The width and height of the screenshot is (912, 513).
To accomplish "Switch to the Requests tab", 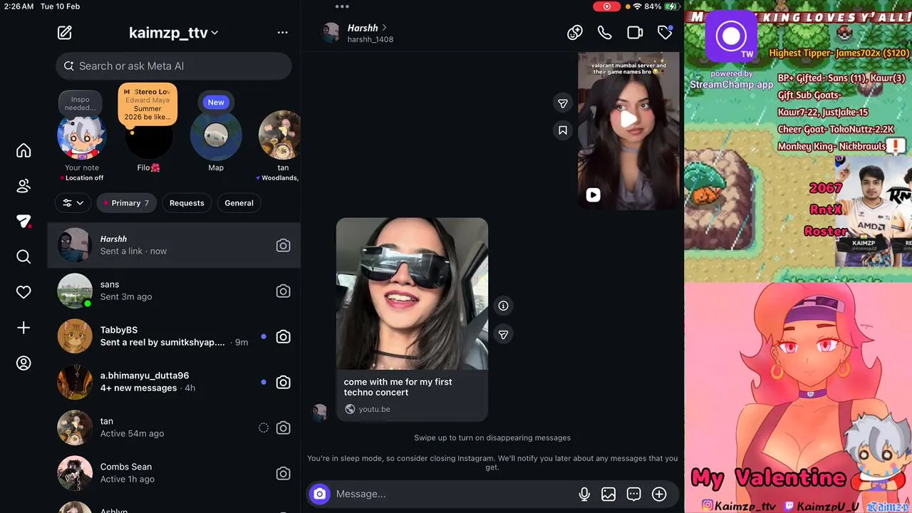I will click(x=187, y=203).
